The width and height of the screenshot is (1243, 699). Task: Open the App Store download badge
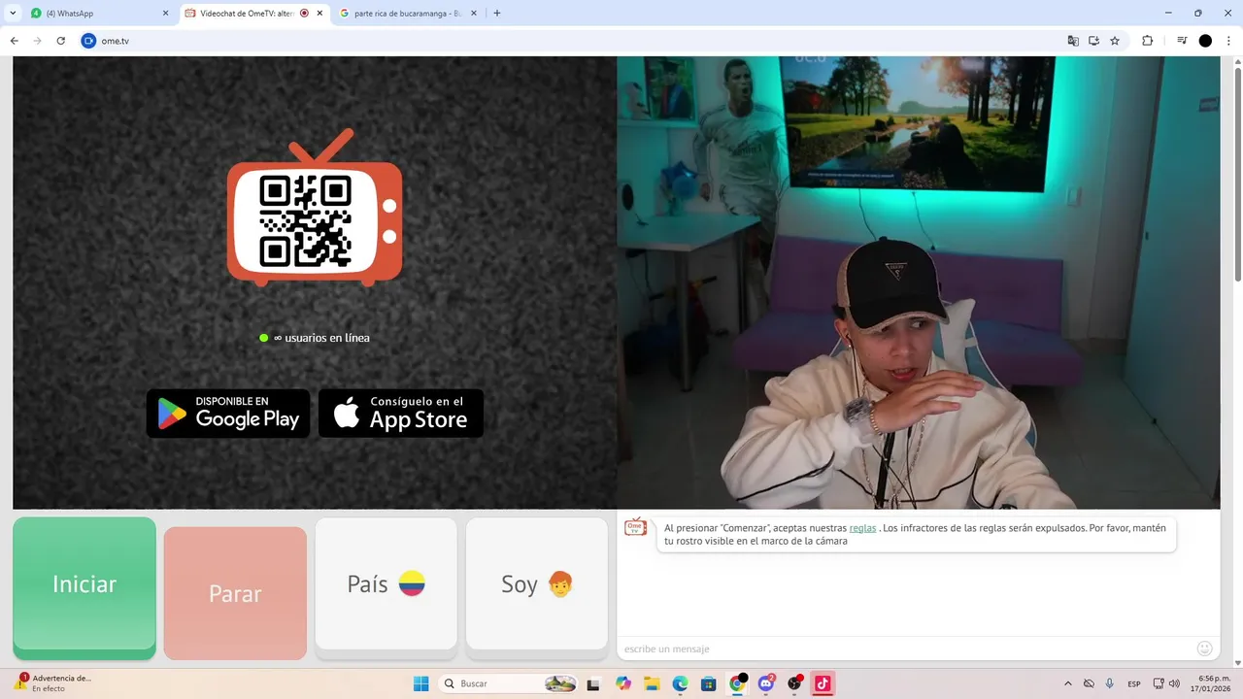coord(401,413)
